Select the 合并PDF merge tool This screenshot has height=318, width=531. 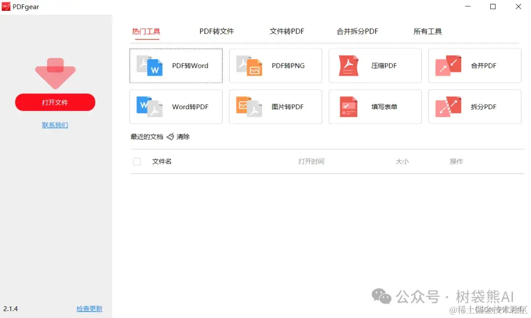pos(474,65)
